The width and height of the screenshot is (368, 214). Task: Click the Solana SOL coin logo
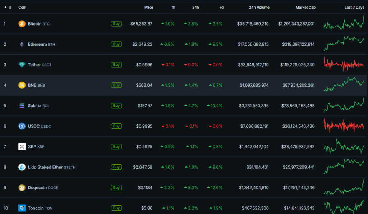pyautogui.click(x=22, y=106)
